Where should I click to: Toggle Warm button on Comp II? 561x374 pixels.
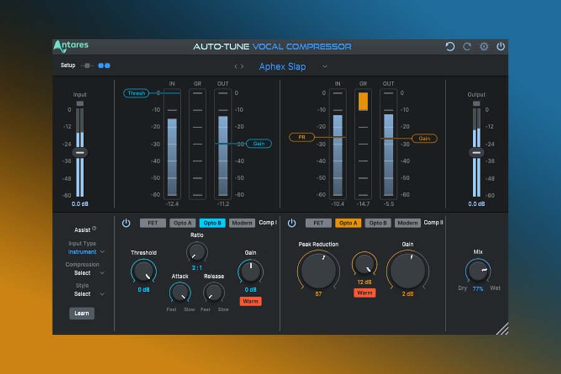pos(365,293)
